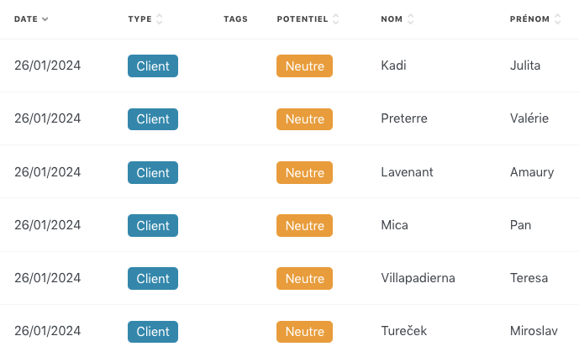Click the NOM column sort arrows
Viewport: 579px width, 357px height.
(x=410, y=18)
